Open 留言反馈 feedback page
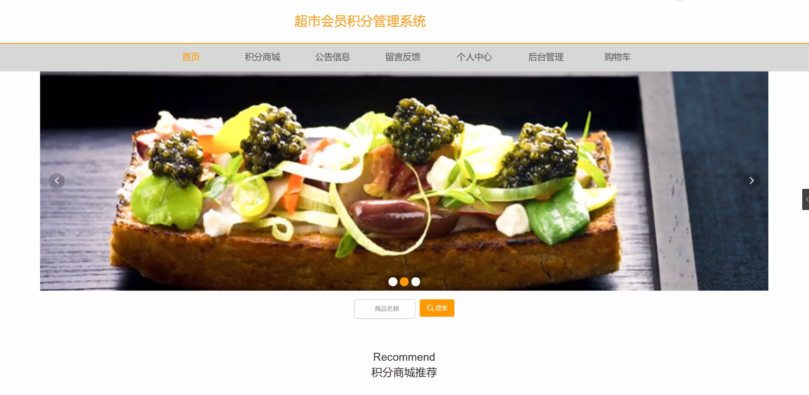809x395 pixels. pyautogui.click(x=403, y=57)
